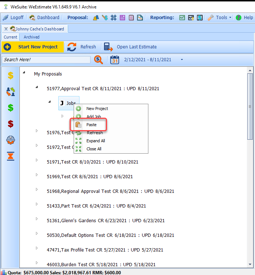This screenshot has height=275, width=255.
Task: Click the scrollbar down arrow
Action: coord(250,264)
